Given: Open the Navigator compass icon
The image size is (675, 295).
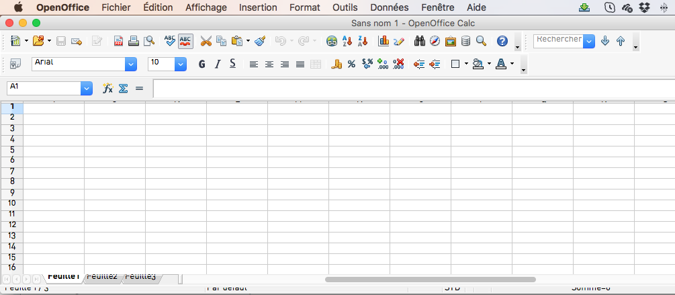Looking at the screenshot, I should point(435,42).
